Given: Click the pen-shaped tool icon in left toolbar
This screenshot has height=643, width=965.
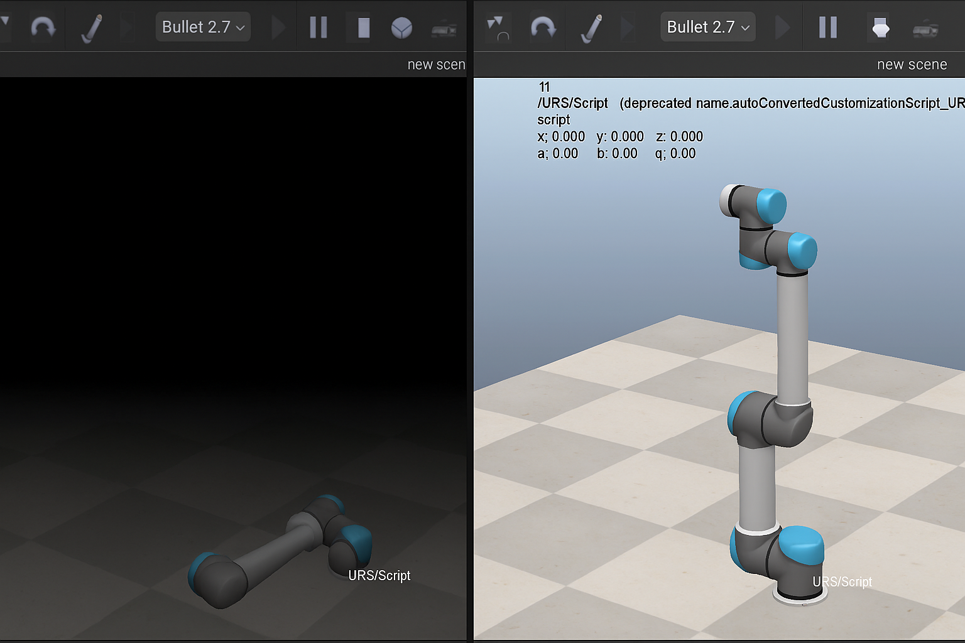Looking at the screenshot, I should pos(92,28).
